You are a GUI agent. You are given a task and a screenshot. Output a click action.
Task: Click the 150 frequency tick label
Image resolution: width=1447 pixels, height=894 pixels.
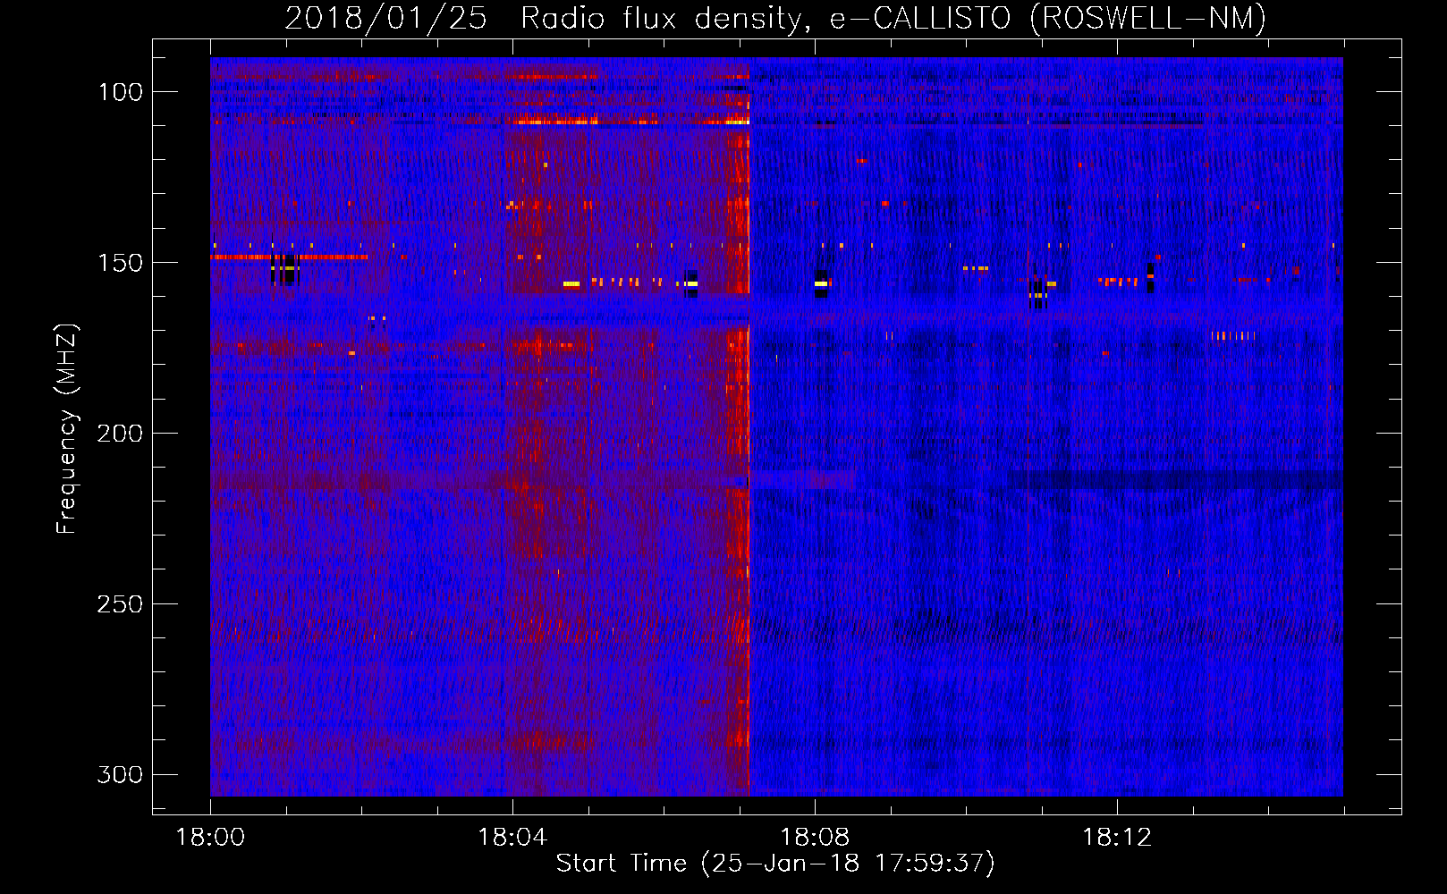point(120,263)
